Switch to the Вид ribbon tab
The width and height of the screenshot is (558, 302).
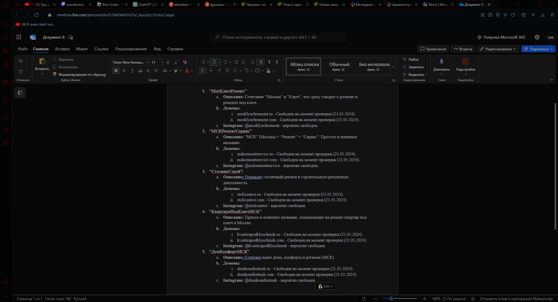pyautogui.click(x=157, y=49)
